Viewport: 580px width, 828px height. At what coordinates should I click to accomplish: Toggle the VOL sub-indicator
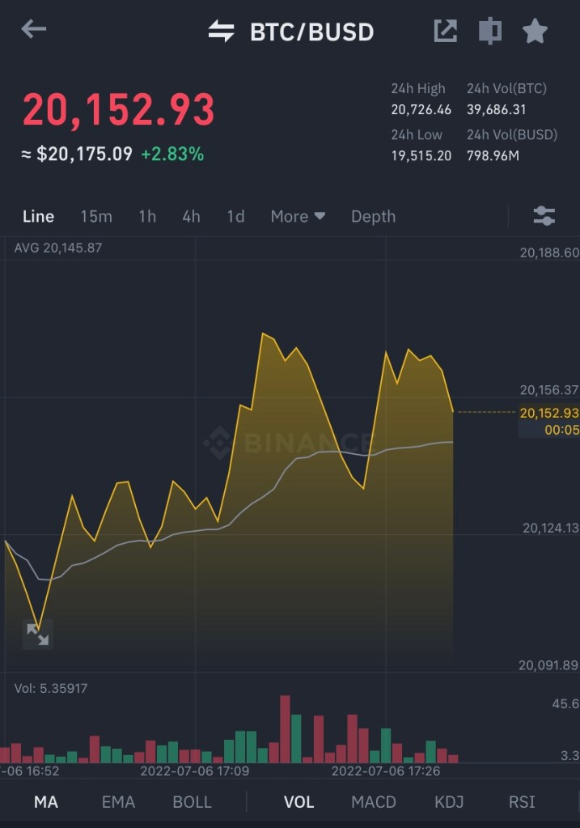298,802
